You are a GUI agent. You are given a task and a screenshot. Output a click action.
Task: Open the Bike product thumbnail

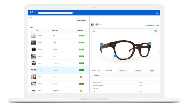(33, 36)
